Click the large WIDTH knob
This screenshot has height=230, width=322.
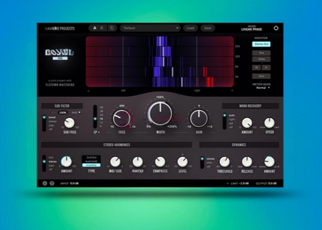coord(160,113)
